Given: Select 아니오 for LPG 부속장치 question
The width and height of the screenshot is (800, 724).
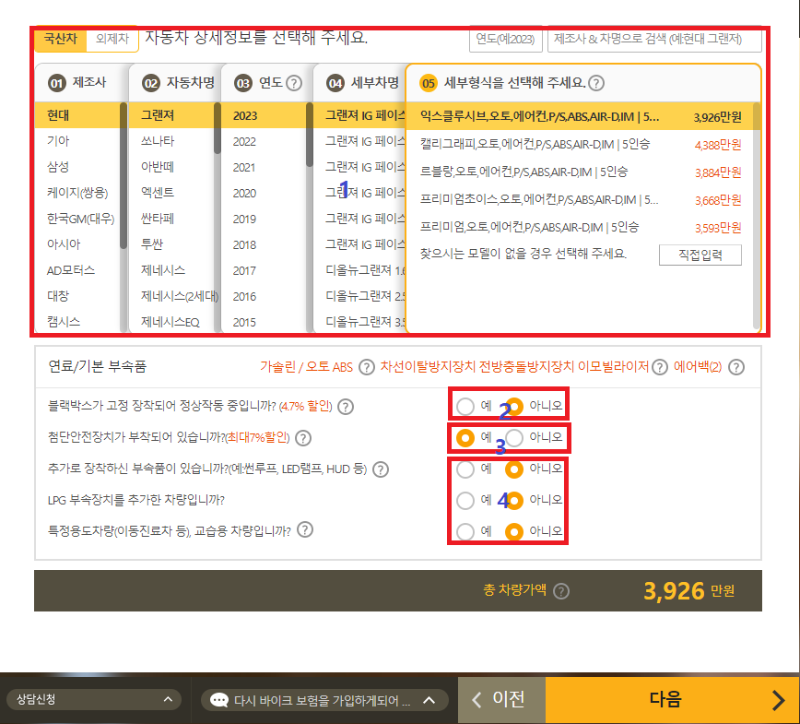Looking at the screenshot, I should click(514, 501).
